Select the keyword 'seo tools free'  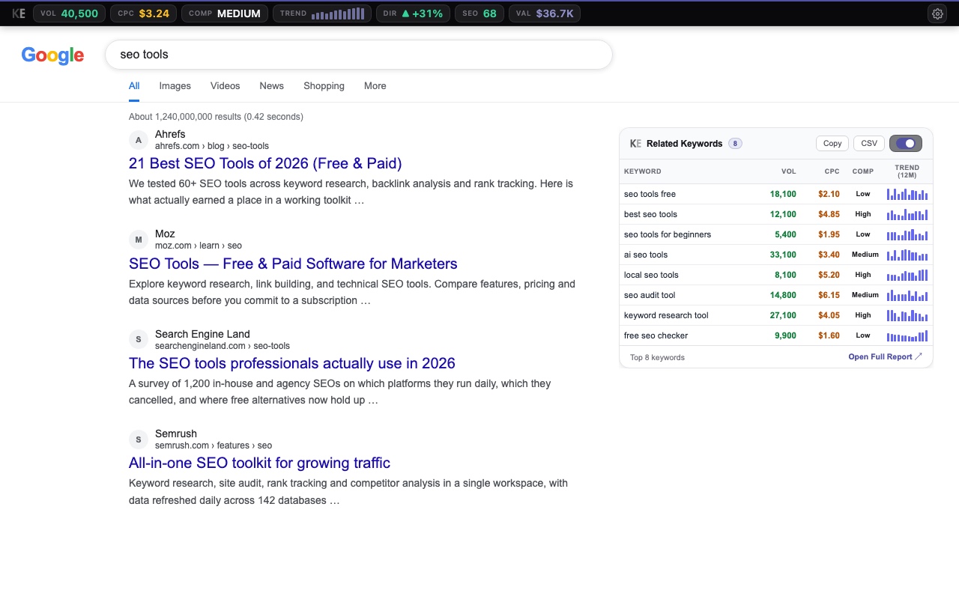tap(650, 194)
